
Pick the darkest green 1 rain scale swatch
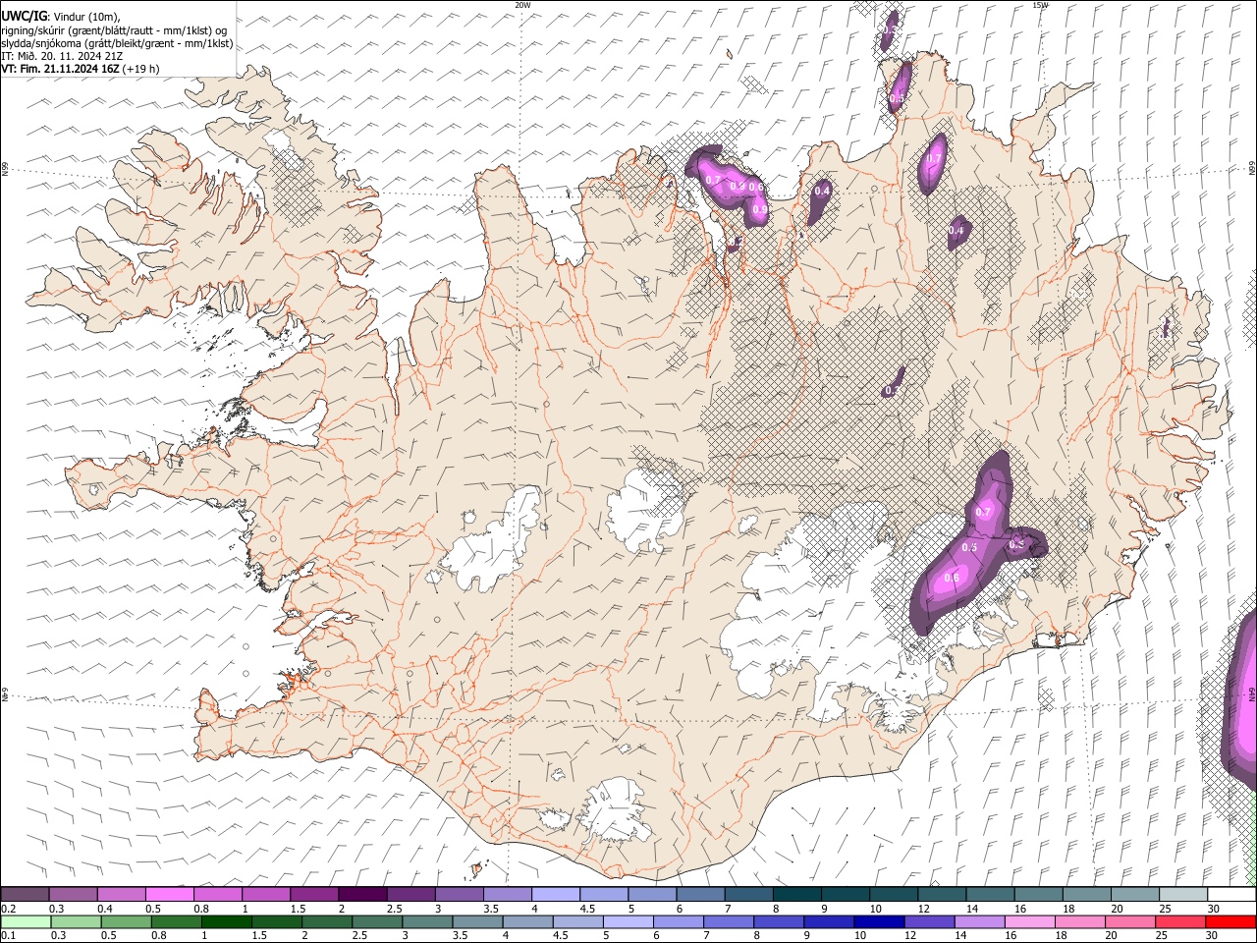tap(227, 921)
